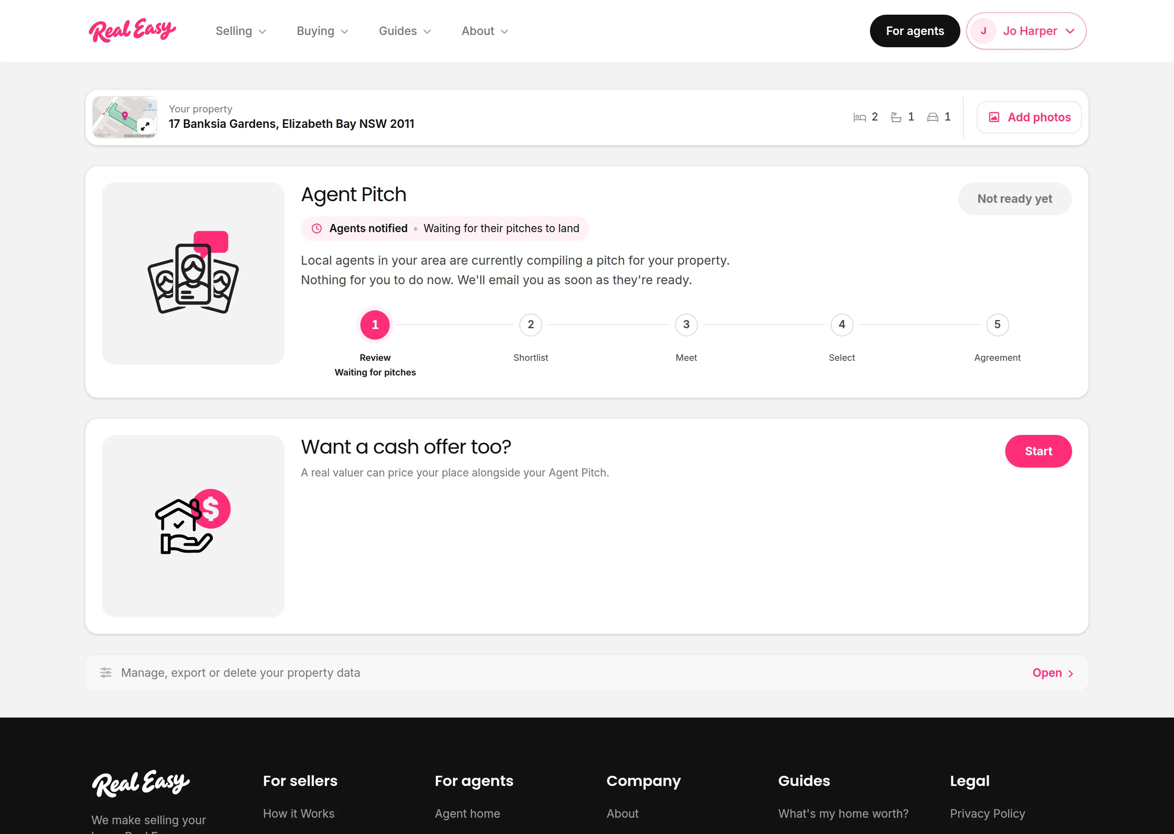Click the map expand arrows icon

coord(146,126)
